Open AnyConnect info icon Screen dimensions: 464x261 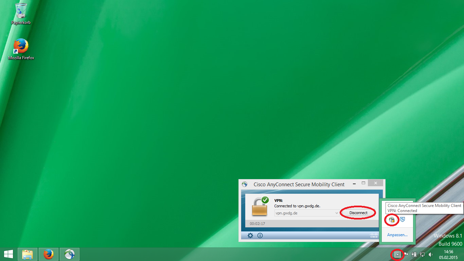(260, 236)
